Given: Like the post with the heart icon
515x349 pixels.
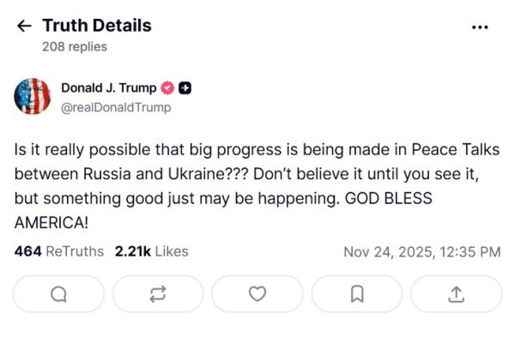Looking at the screenshot, I should point(257,294).
